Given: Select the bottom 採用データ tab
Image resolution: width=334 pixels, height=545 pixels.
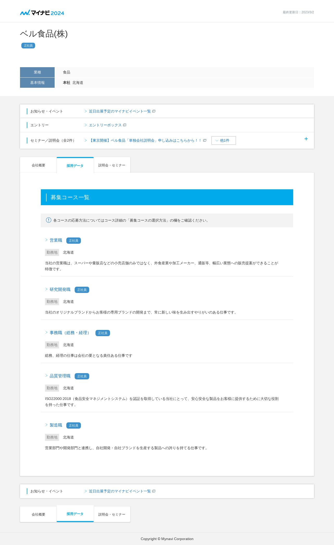Looking at the screenshot, I should click(x=75, y=514).
